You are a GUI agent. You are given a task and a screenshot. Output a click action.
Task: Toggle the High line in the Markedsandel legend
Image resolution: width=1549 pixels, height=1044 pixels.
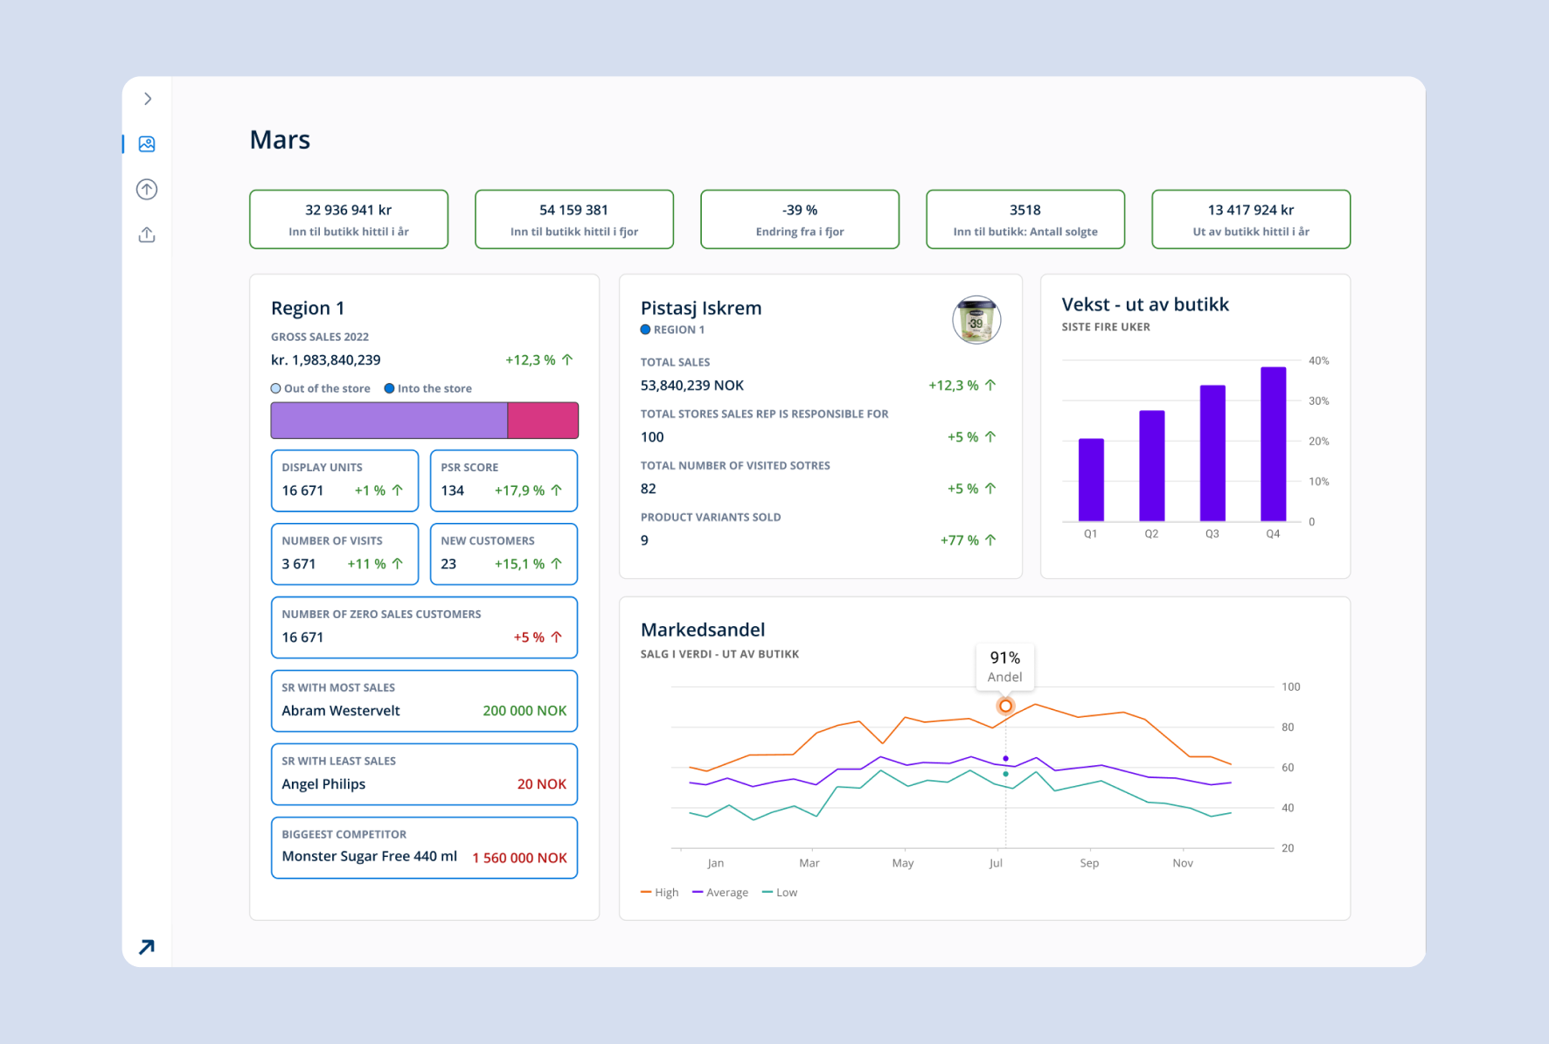tap(660, 892)
